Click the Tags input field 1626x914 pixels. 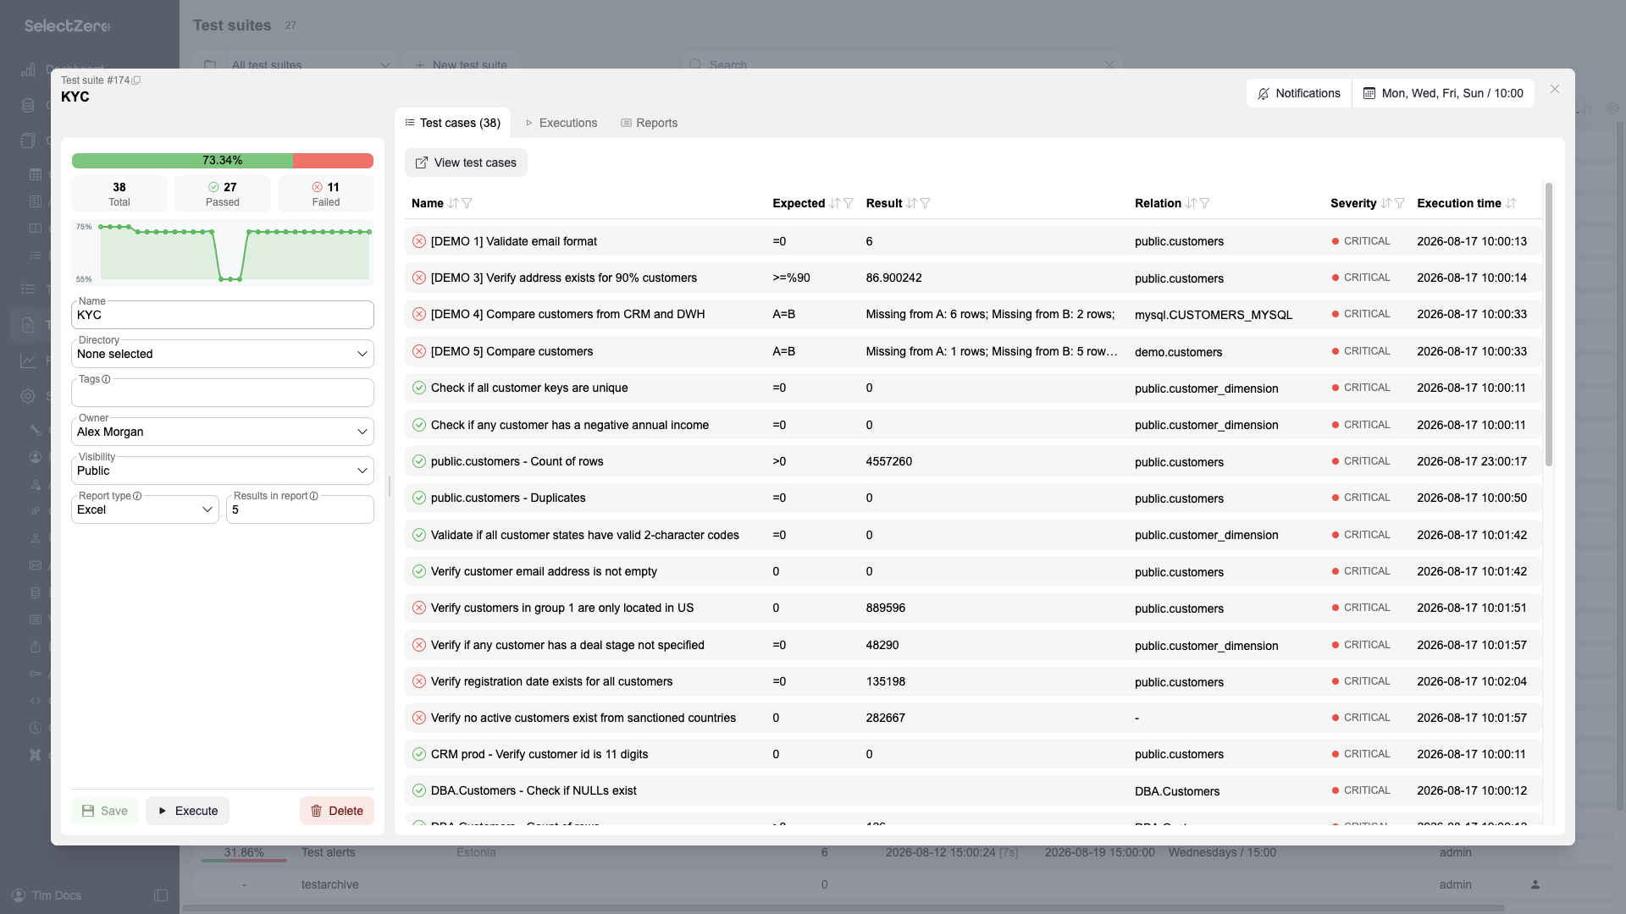pos(223,393)
